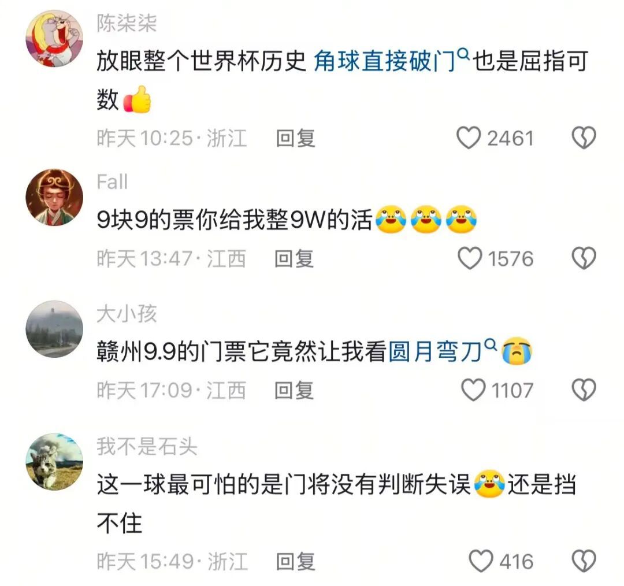Dislike 陈柒柒's comment via broken heart
The width and height of the screenshot is (624, 586).
(x=584, y=138)
